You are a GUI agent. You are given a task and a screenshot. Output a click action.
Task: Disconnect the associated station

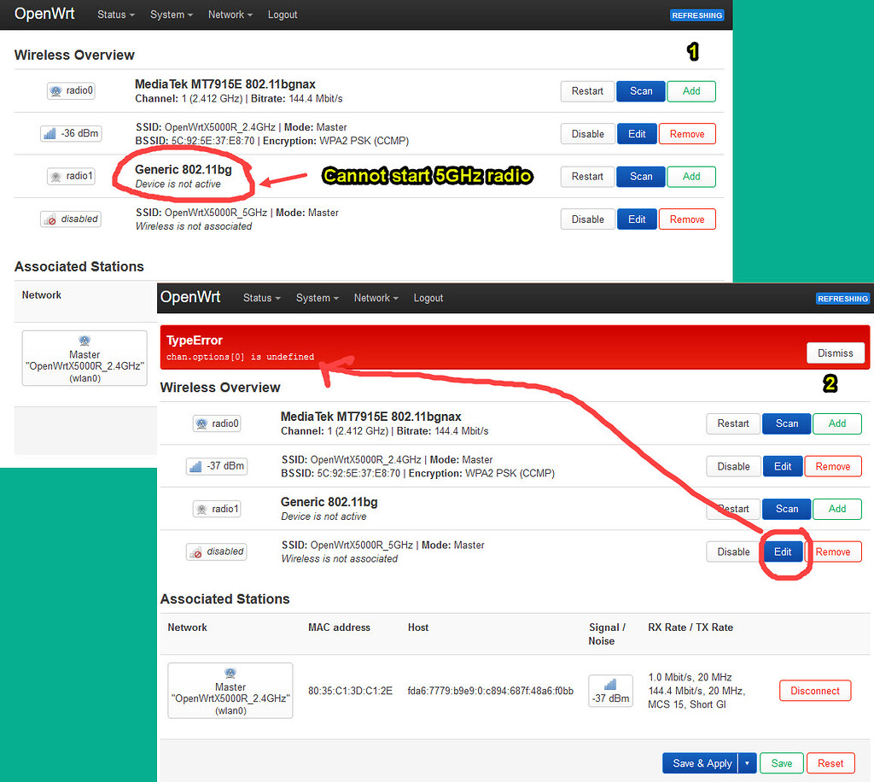click(x=814, y=691)
